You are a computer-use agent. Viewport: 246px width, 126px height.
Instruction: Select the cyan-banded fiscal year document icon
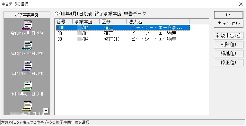[27, 46]
